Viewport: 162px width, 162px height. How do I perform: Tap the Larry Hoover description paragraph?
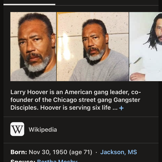point(76,100)
